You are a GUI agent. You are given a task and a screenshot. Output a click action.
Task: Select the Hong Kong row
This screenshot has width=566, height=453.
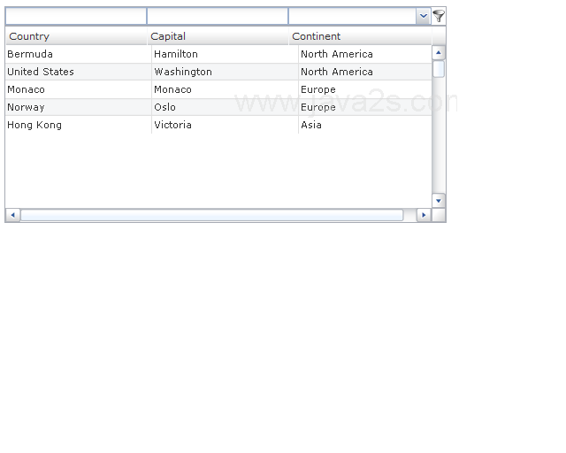34,125
